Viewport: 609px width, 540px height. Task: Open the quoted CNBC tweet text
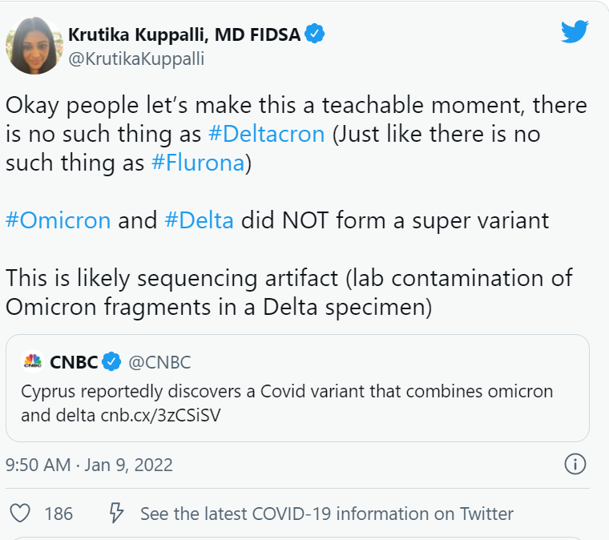287,403
